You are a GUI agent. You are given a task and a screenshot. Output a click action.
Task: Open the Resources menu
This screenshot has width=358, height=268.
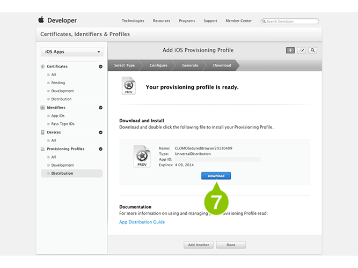click(x=162, y=21)
